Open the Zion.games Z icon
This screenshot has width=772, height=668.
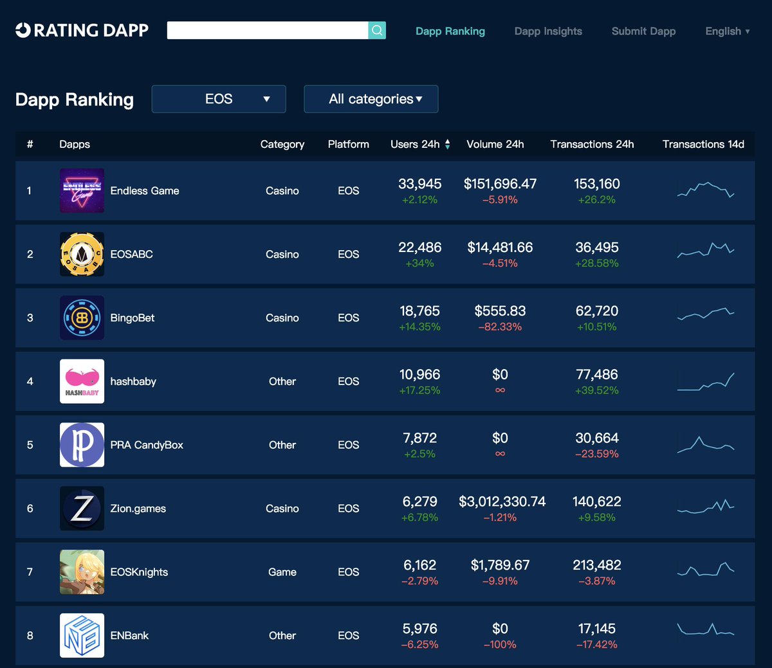pos(82,509)
